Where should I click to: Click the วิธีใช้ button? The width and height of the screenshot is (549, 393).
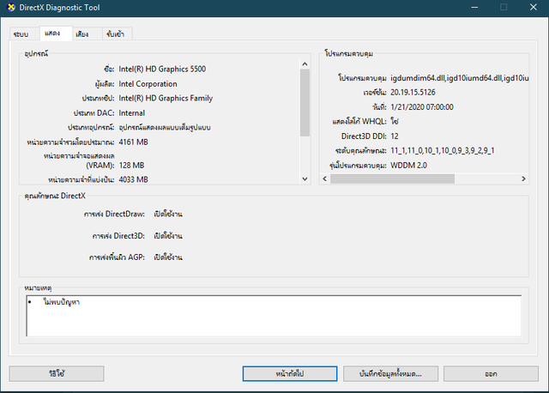click(57, 374)
